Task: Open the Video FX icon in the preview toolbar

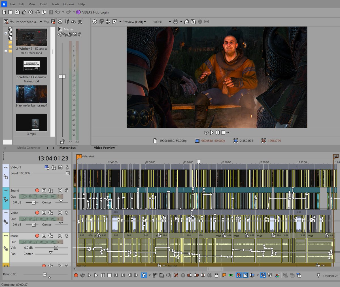Action: [108, 22]
